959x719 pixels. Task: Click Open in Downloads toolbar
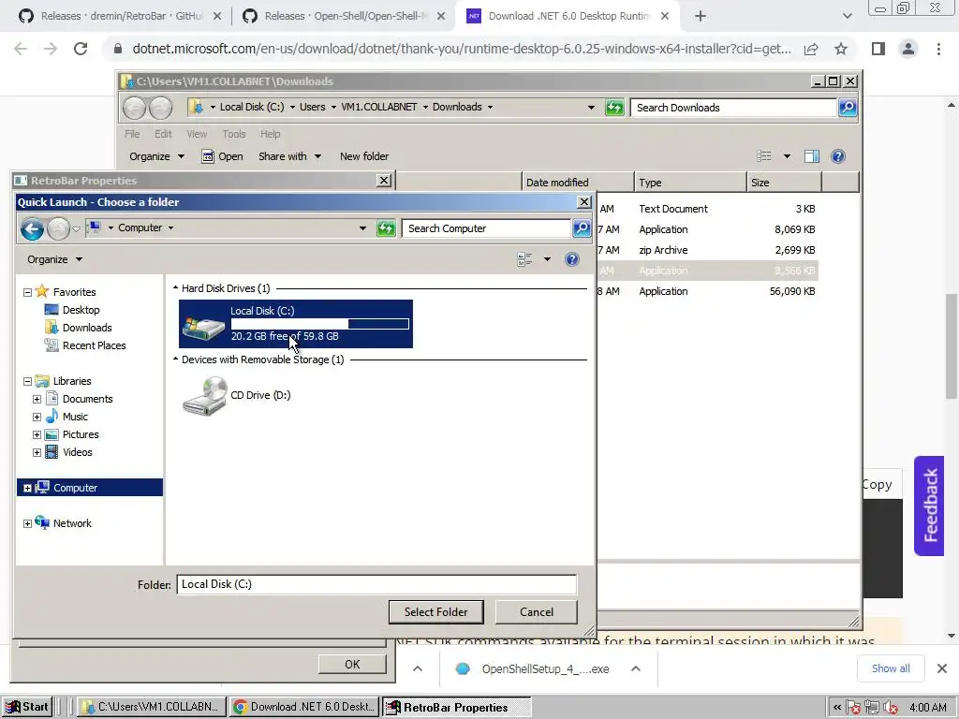point(223,156)
